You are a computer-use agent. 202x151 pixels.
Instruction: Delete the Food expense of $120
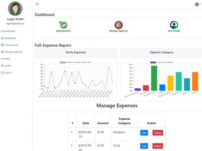click(x=158, y=146)
